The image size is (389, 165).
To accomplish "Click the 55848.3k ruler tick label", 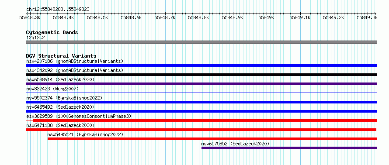I will tap(30, 17).
